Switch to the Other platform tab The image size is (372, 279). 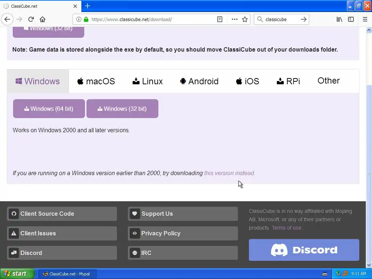[x=328, y=81]
